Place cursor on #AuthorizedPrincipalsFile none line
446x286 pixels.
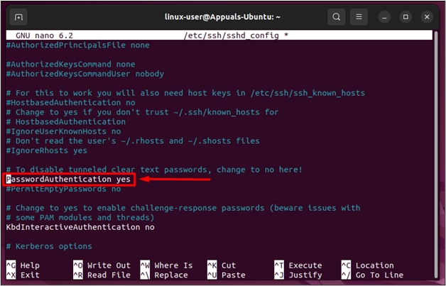pyautogui.click(x=78, y=45)
